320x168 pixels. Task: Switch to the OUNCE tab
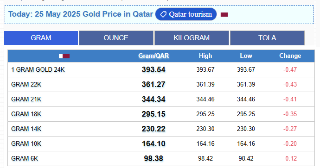[x=116, y=38]
